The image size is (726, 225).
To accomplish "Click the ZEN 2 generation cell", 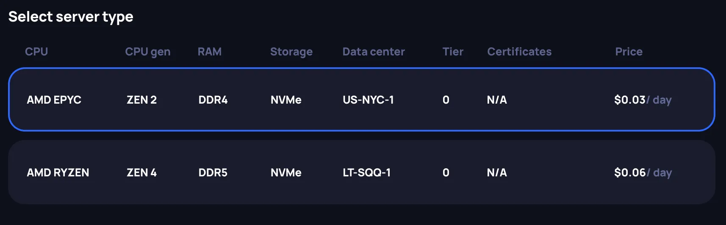I will point(141,100).
